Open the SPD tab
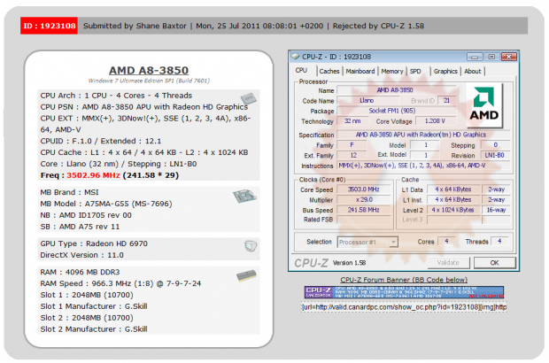The width and height of the screenshot is (549, 363). click(x=415, y=71)
